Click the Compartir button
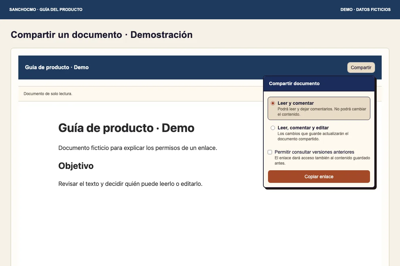This screenshot has height=266, width=400. pyautogui.click(x=361, y=67)
